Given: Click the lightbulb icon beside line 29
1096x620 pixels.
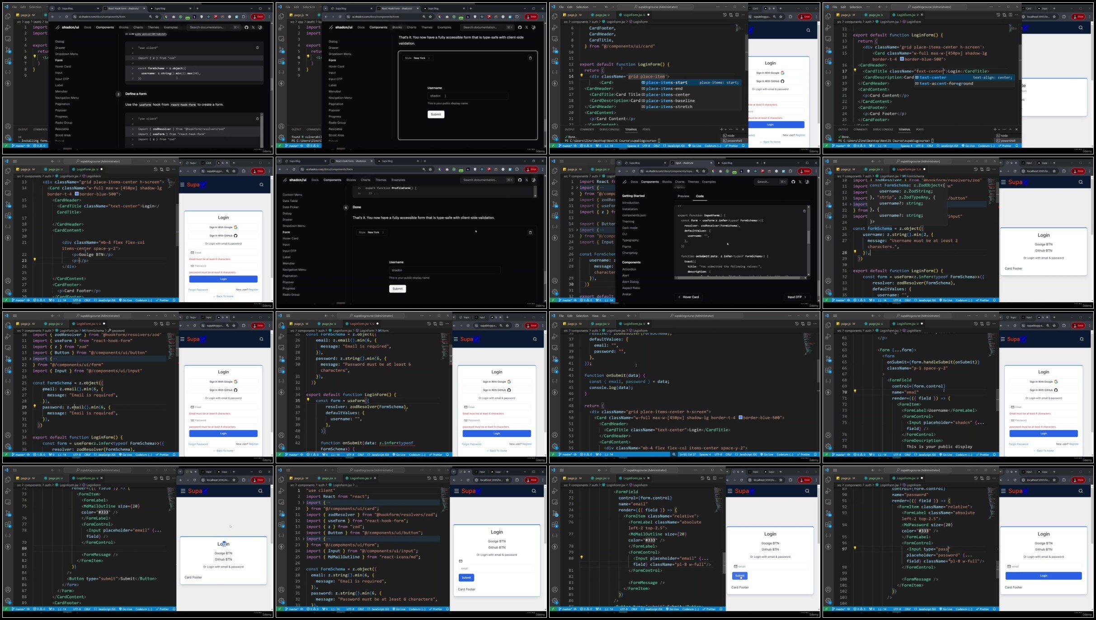Looking at the screenshot, I should (34, 406).
